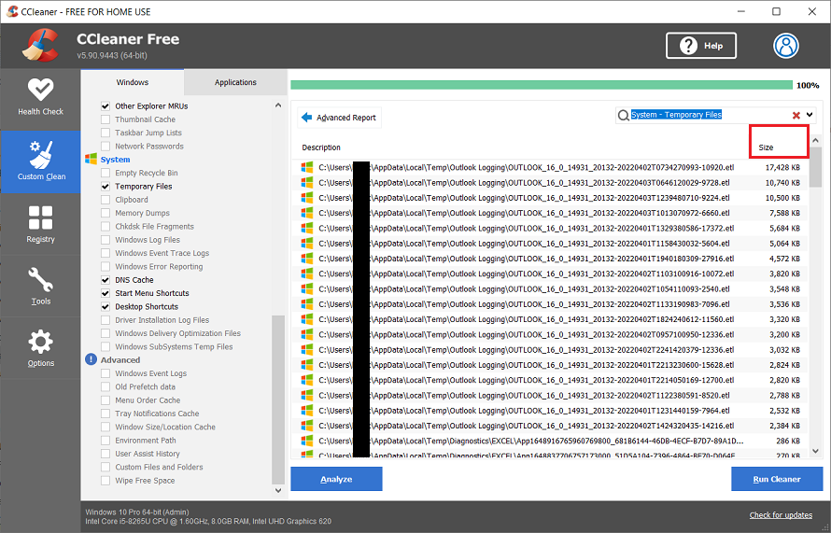Tick the Network Passwords checkbox
The width and height of the screenshot is (831, 533).
click(106, 146)
